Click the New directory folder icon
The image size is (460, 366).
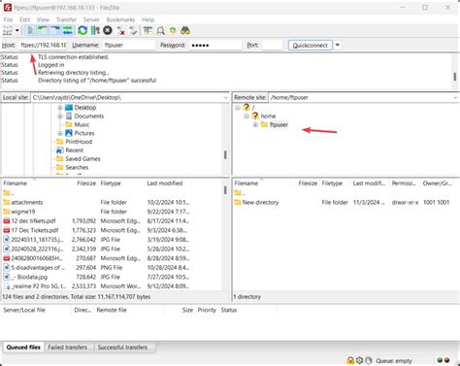[238, 202]
